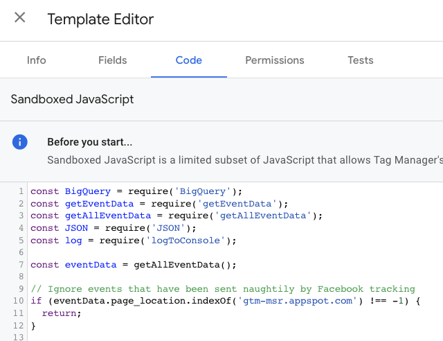The height and width of the screenshot is (341, 443).
Task: Open the Tests tab
Action: [361, 60]
